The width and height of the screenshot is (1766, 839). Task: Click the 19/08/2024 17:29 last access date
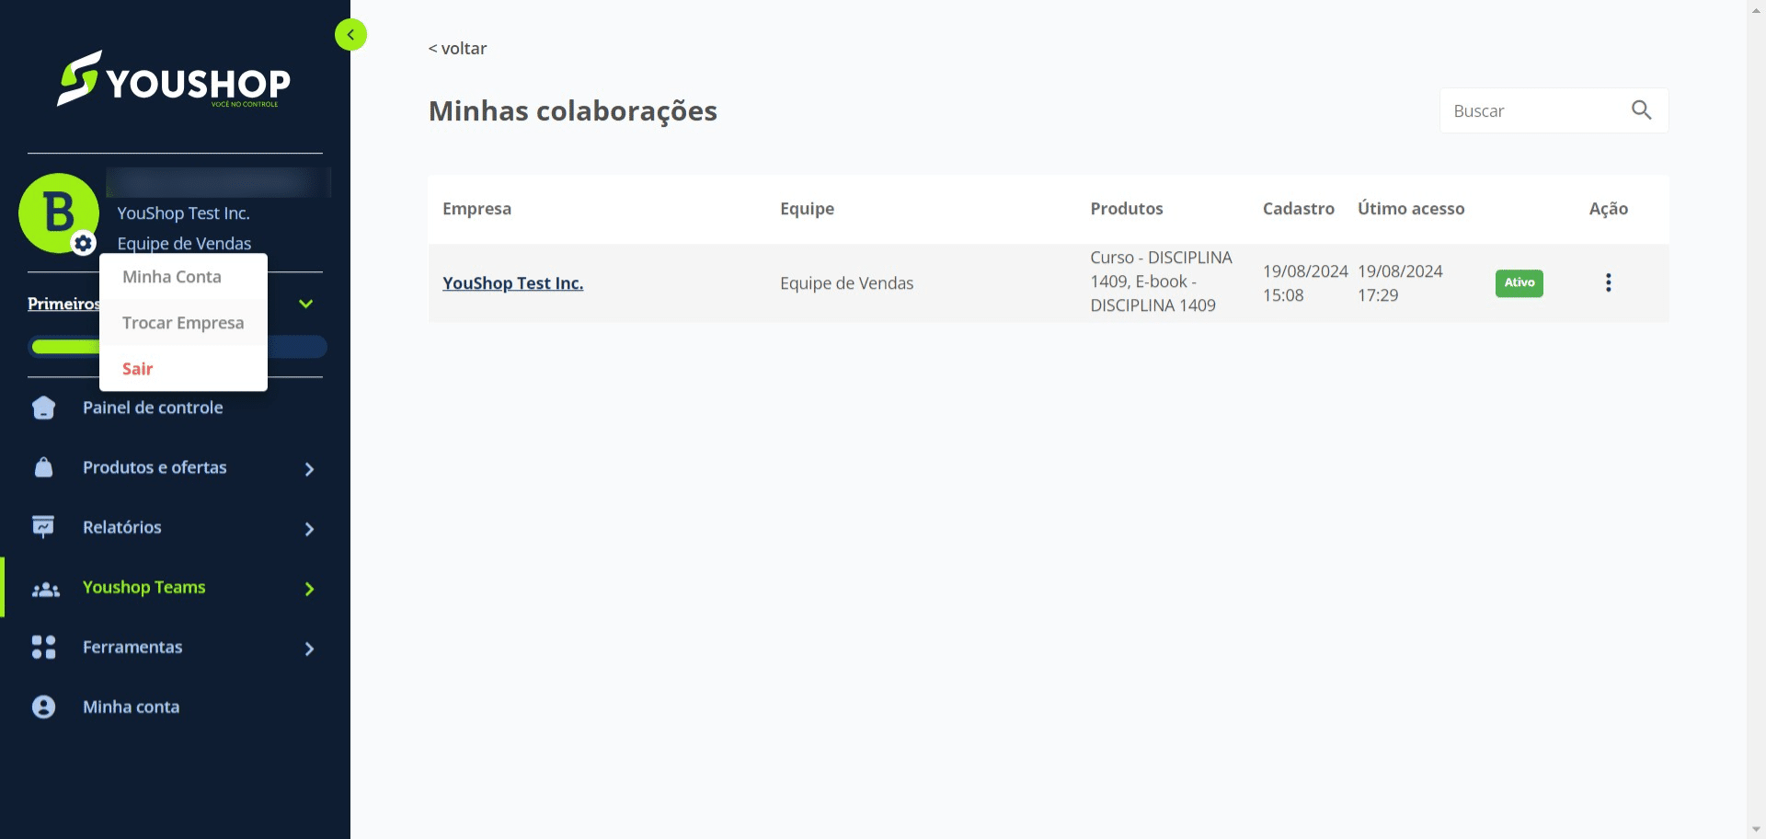pos(1400,283)
